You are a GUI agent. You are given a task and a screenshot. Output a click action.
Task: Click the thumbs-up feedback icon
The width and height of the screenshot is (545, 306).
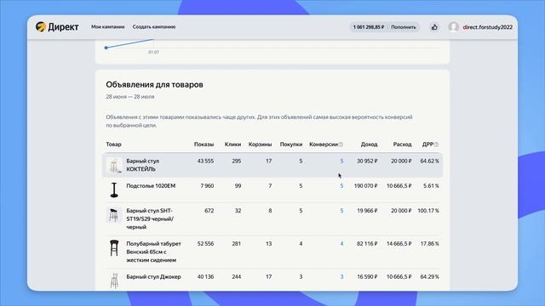click(x=434, y=27)
